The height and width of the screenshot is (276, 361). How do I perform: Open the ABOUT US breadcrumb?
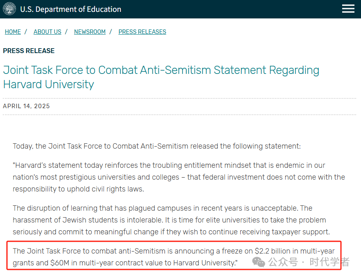coord(47,32)
